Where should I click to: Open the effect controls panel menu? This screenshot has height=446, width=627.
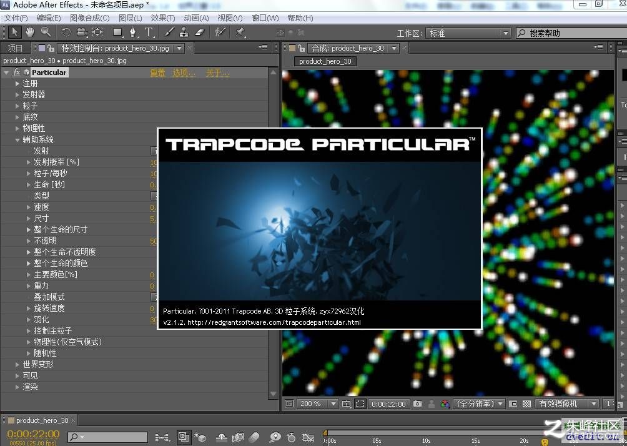tap(264, 47)
